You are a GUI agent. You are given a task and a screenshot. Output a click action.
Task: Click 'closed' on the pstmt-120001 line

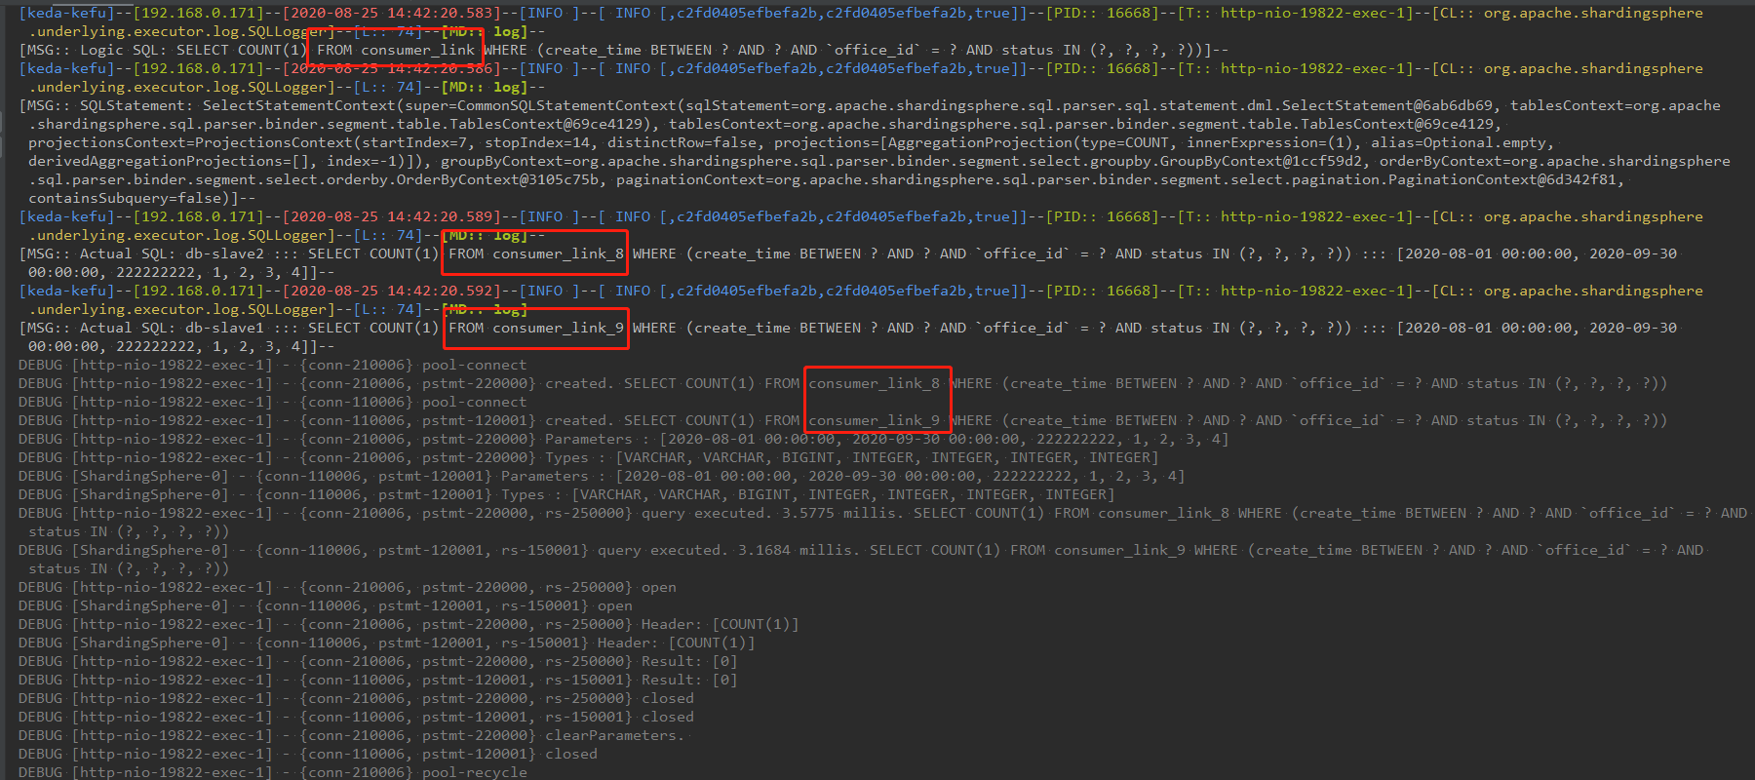[x=571, y=754]
